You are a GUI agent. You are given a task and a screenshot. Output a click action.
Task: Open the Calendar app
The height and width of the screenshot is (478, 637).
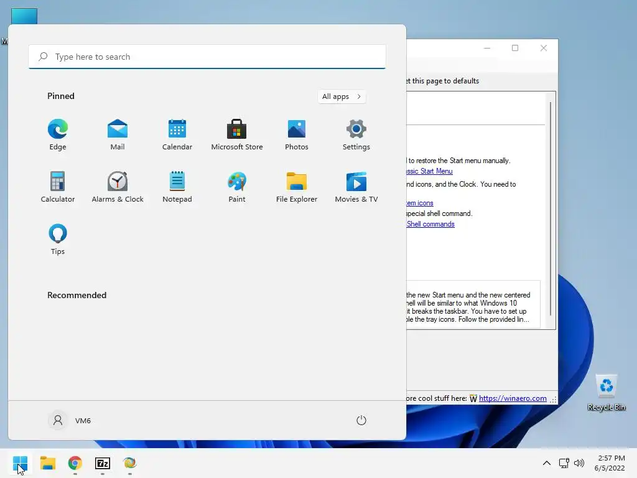point(177,134)
